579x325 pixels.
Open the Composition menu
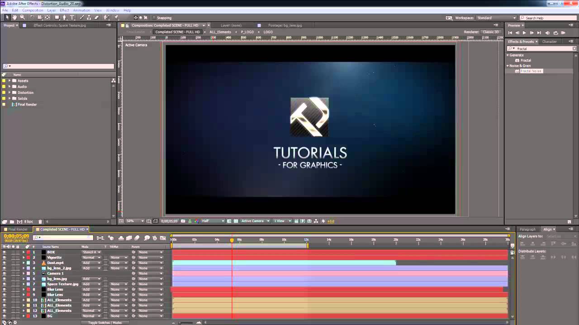point(32,10)
